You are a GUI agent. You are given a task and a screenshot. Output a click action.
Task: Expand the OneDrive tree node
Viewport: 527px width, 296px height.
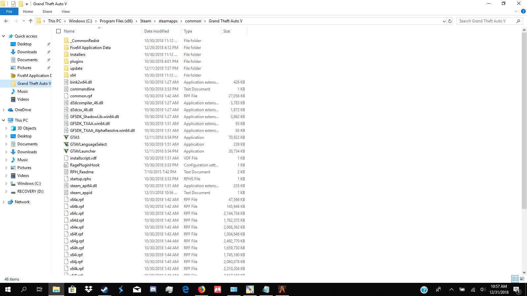(4, 110)
